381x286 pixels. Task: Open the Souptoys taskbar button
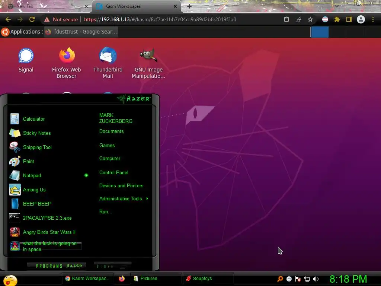(208, 279)
